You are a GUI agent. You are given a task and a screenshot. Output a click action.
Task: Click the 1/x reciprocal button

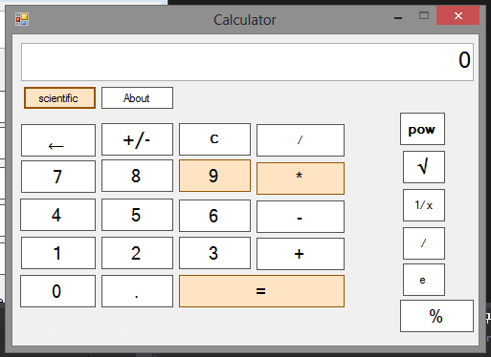pos(424,205)
